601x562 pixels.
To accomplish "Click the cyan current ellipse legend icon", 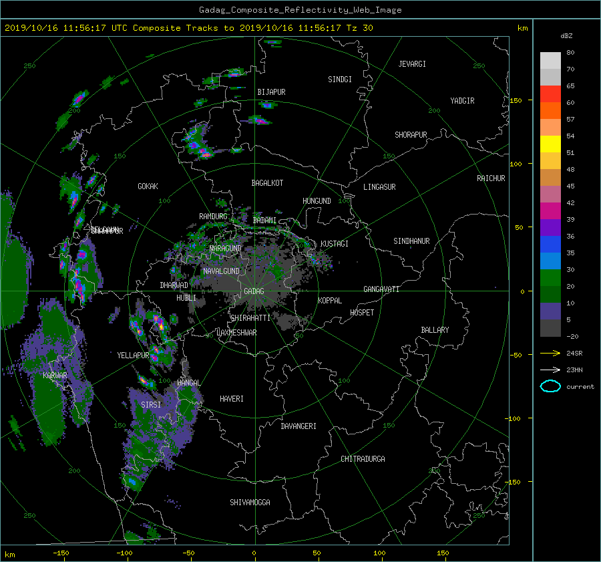I will pyautogui.click(x=550, y=386).
